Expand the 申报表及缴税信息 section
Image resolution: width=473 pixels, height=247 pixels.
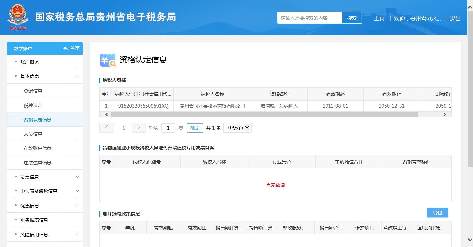coord(78,191)
